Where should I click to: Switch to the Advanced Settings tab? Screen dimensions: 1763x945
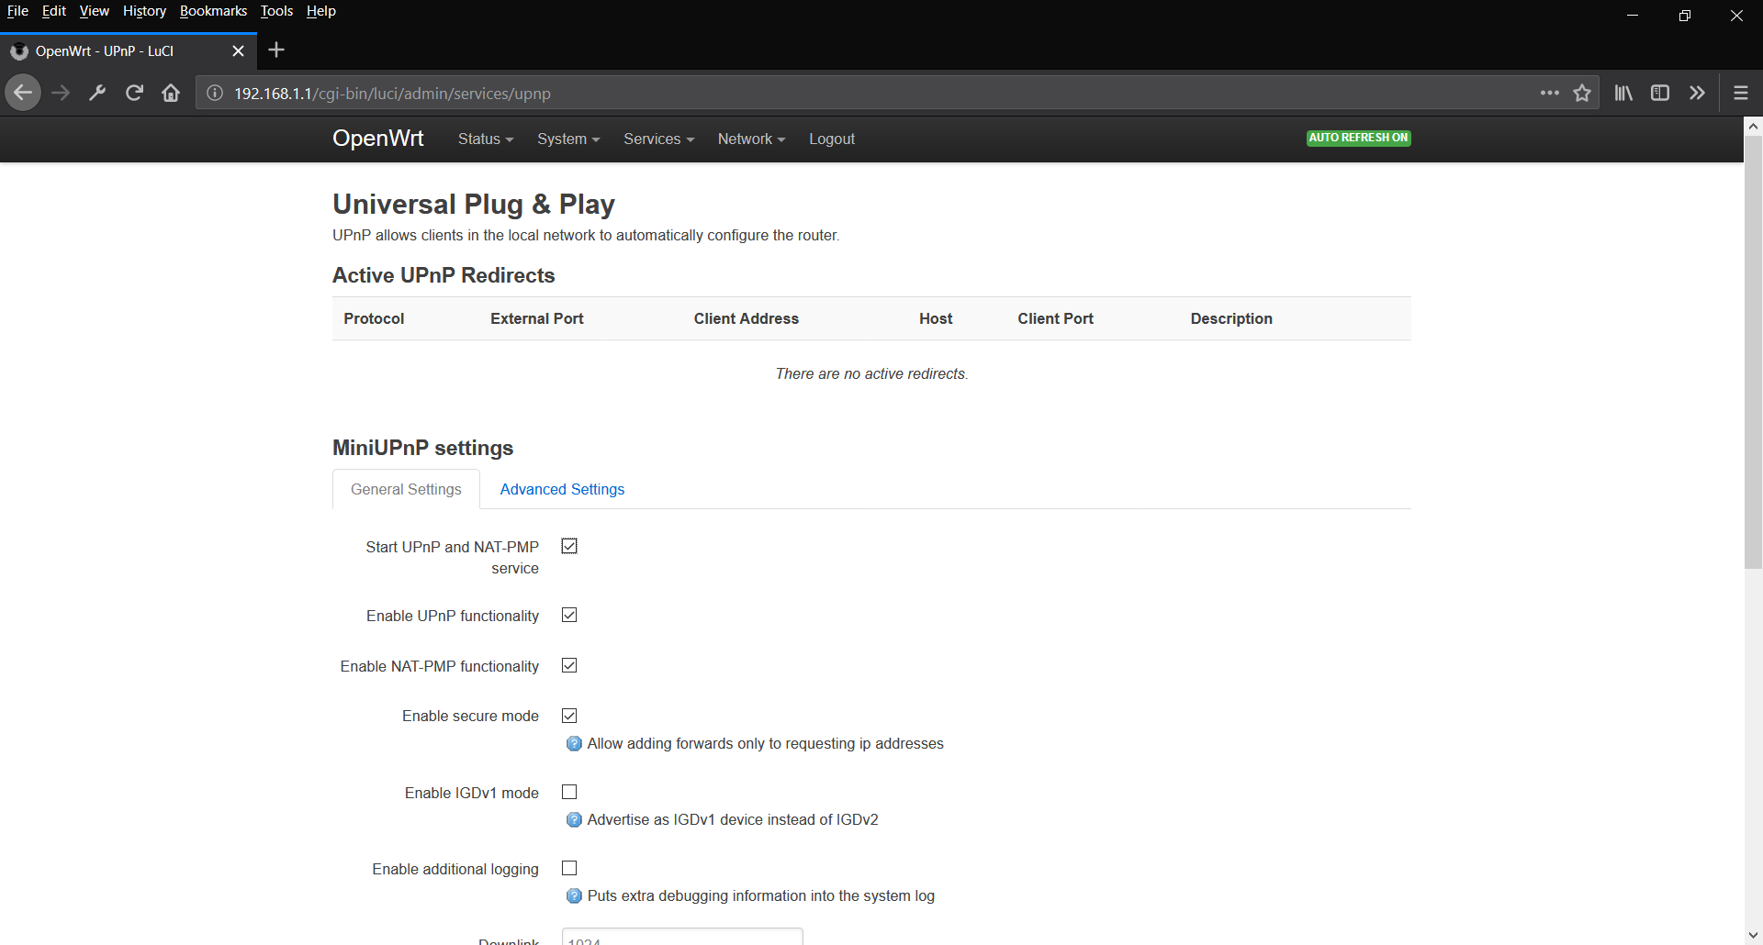pos(562,489)
